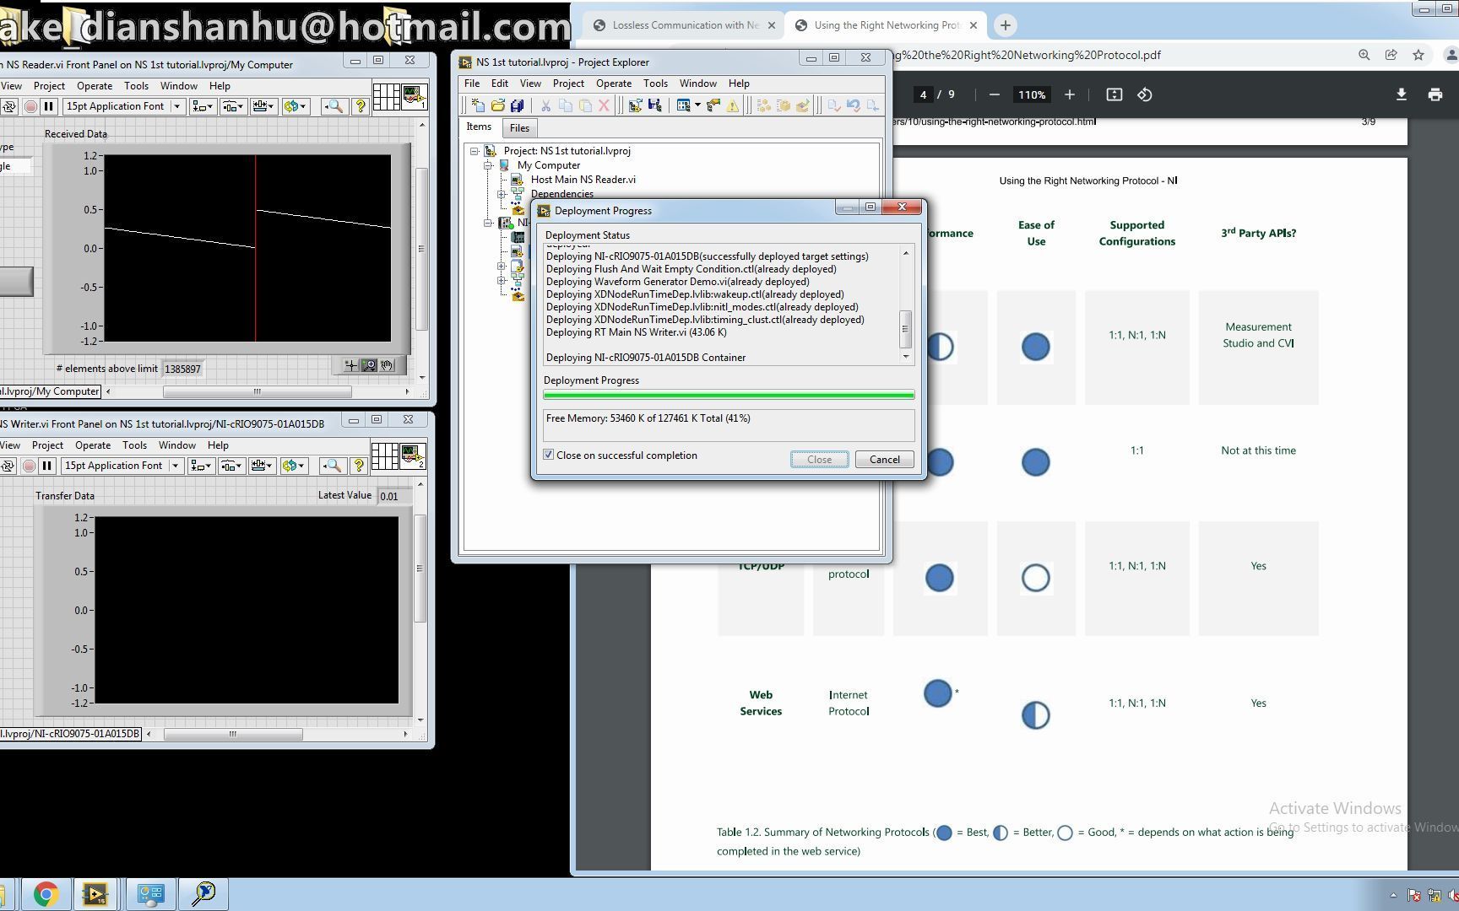Open the 15pt Application Font dropdown
1459x911 pixels.
click(176, 106)
